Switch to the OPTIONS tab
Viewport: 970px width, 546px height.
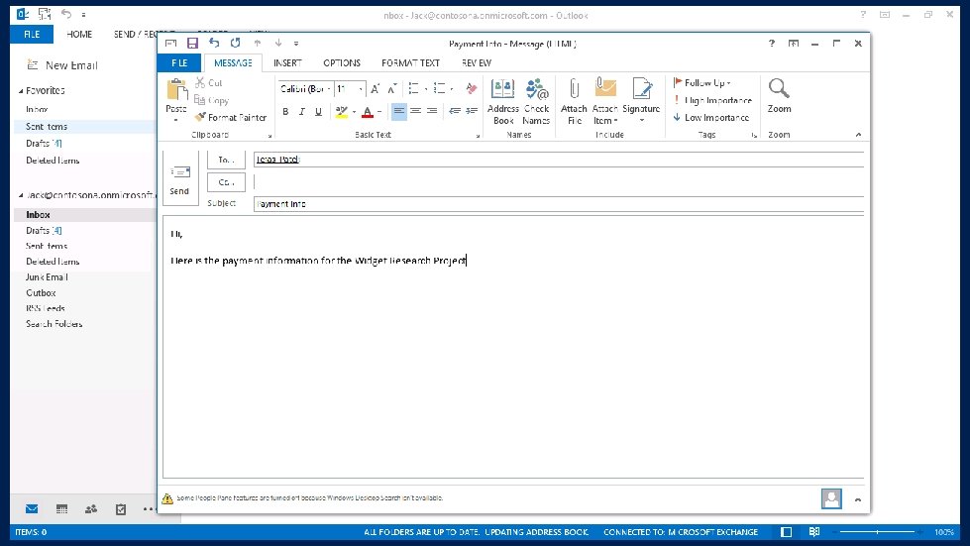[x=342, y=63]
